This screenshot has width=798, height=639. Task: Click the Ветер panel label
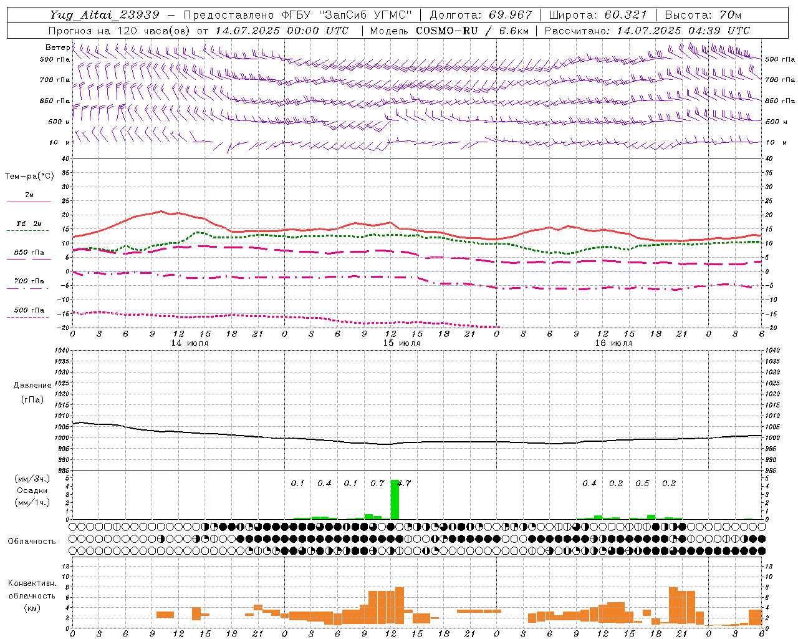[57, 47]
